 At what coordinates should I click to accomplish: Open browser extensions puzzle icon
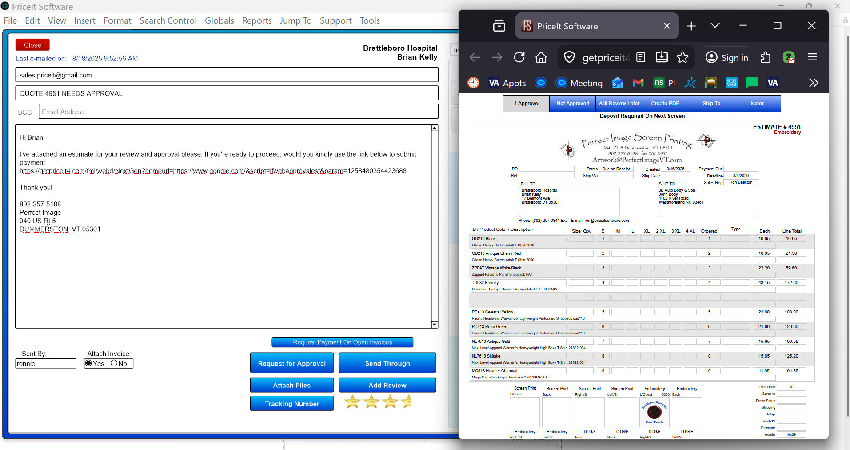pyautogui.click(x=766, y=57)
